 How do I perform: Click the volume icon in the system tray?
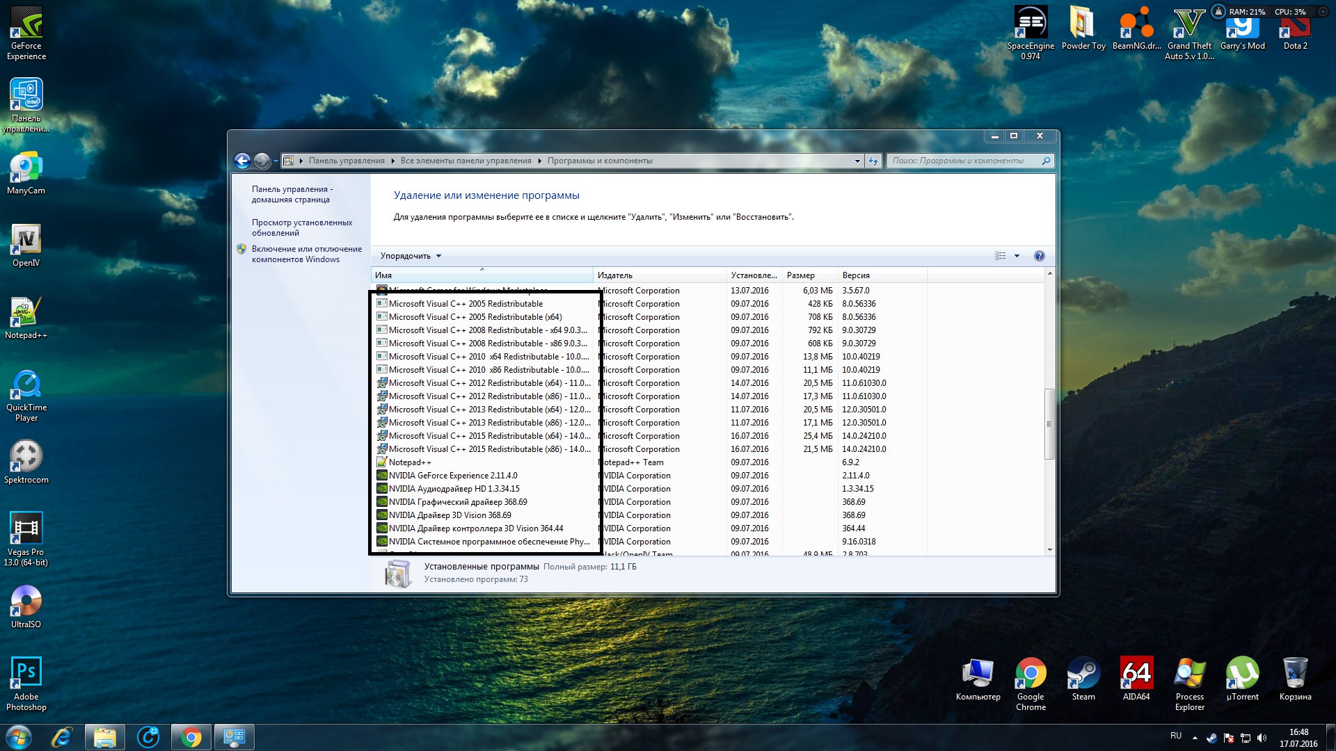tap(1262, 738)
